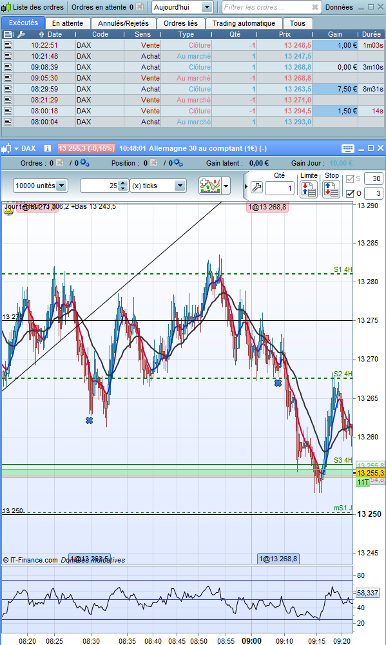Clear the order filter with the X
This screenshot has width=386, height=645.
coord(315,7)
